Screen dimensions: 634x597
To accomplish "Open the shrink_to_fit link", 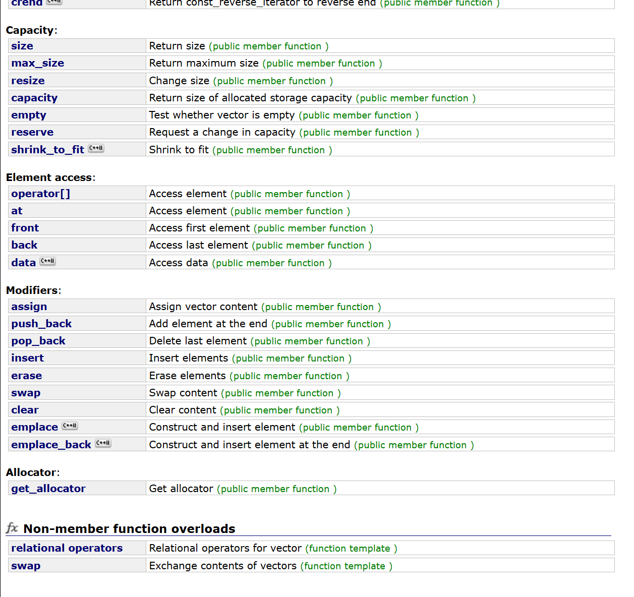I will coord(48,150).
